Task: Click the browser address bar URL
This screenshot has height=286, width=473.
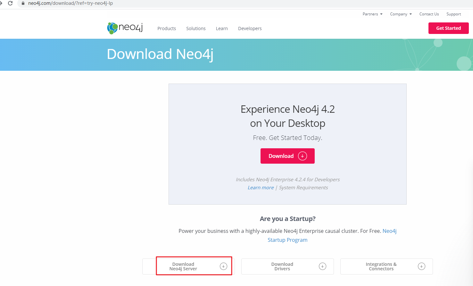Action: pyautogui.click(x=71, y=3)
